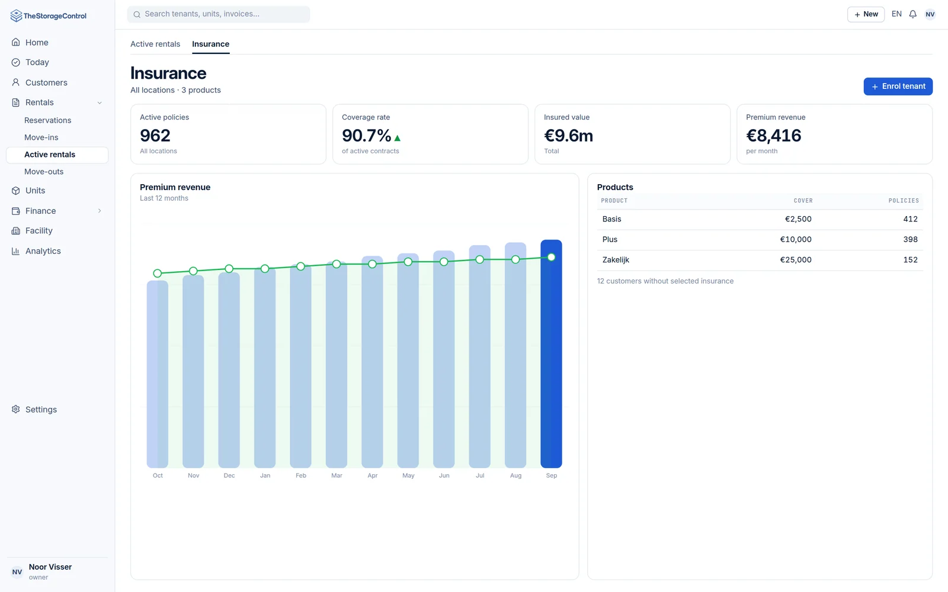Click the POLICIES column header
Viewport: 948px width, 592px height.
(x=904, y=201)
